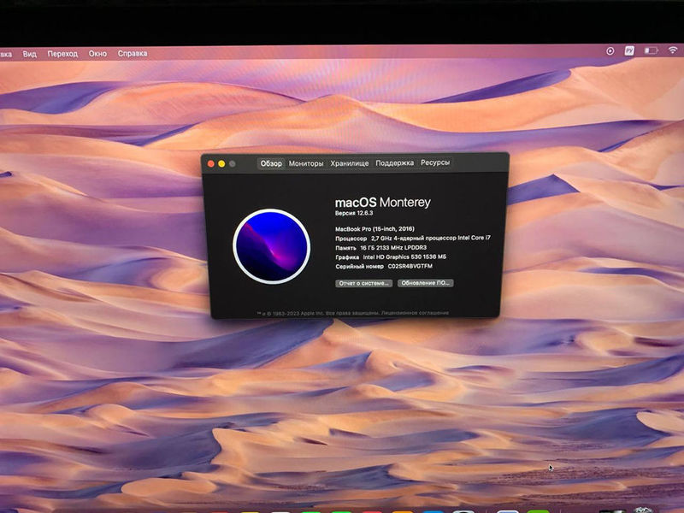Screen dimensions: 684x513
Task: Open the Вид menu
Action: click(30, 54)
